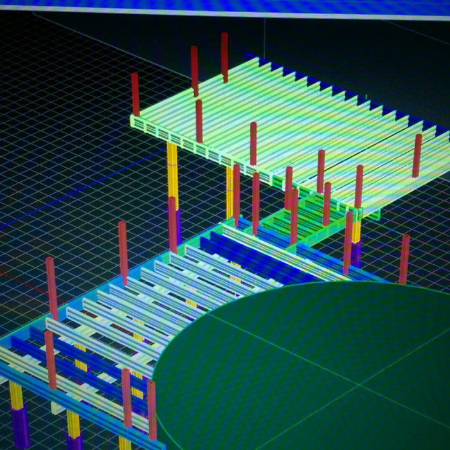Click the leftmost red post on lower deck

pos(51,287)
